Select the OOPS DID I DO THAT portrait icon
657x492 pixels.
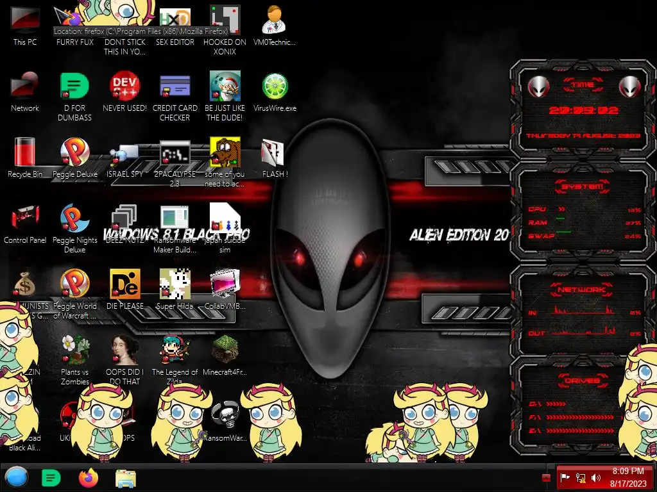(x=124, y=359)
